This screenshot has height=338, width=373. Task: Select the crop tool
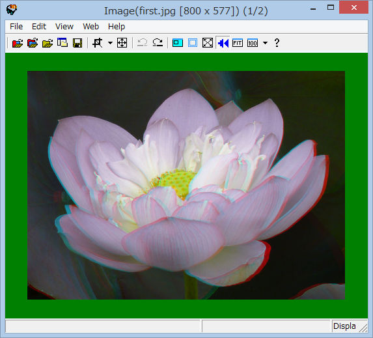(98, 43)
